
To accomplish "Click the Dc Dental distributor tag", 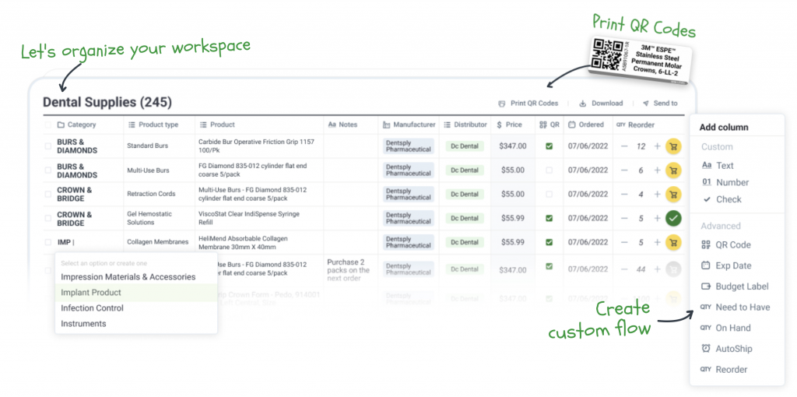I will click(x=465, y=146).
